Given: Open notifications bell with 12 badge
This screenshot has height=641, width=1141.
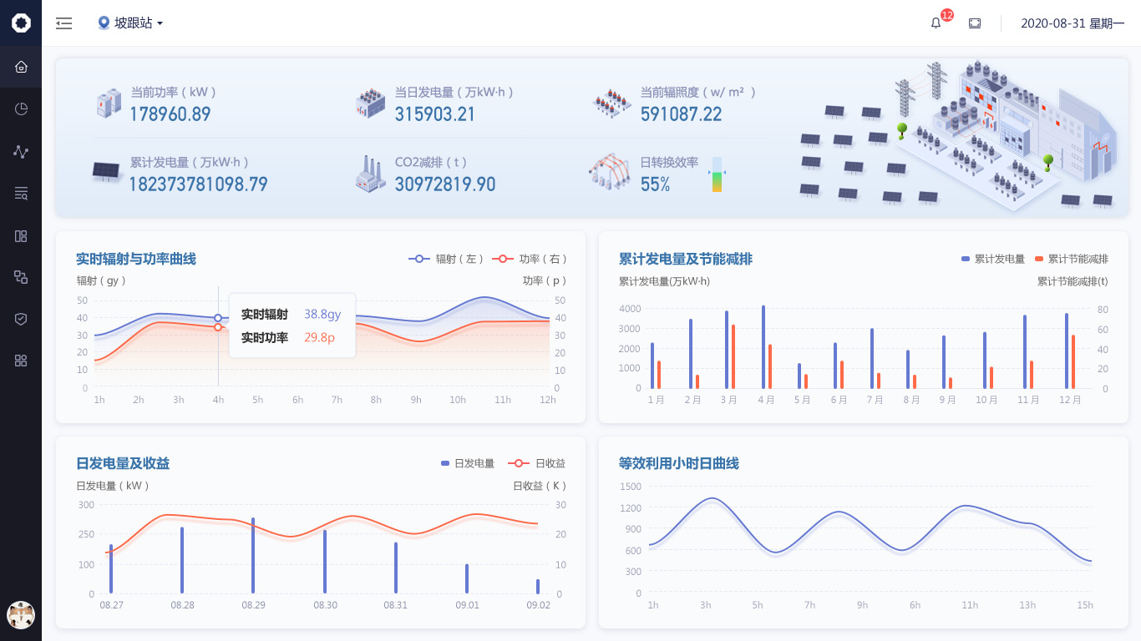Looking at the screenshot, I should (936, 23).
